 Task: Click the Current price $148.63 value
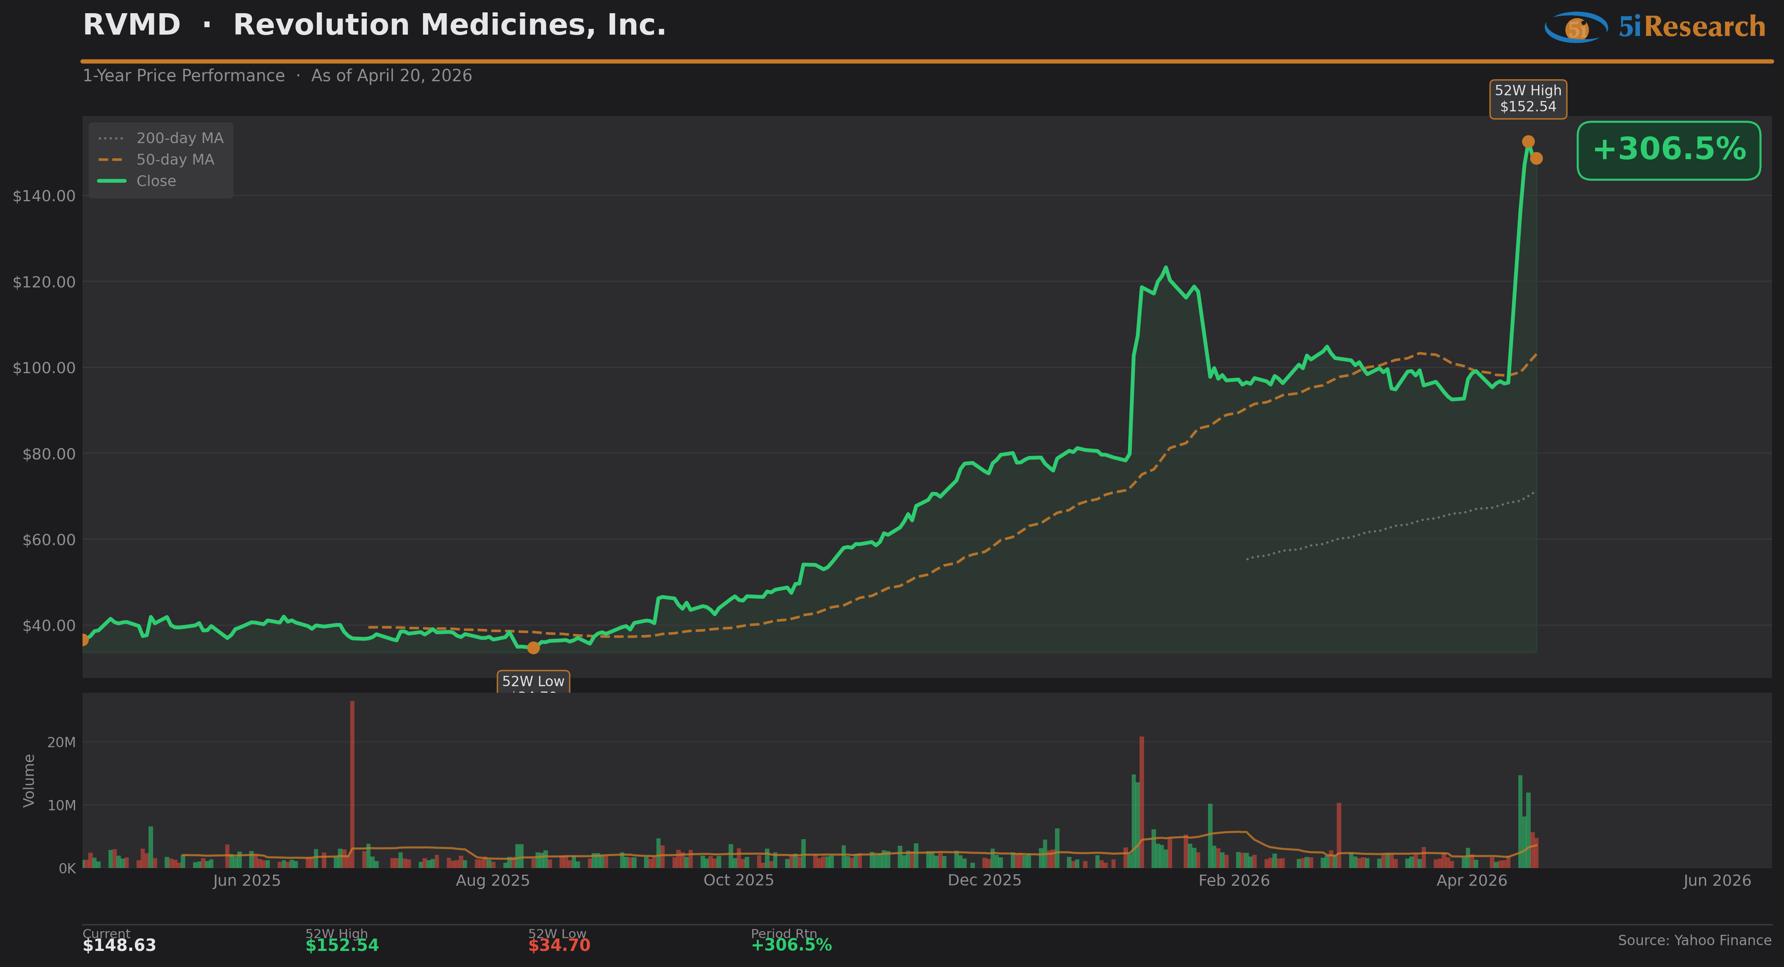click(x=119, y=946)
